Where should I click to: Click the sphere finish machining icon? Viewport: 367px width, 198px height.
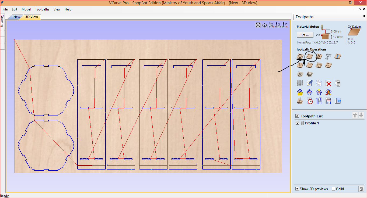point(310,74)
